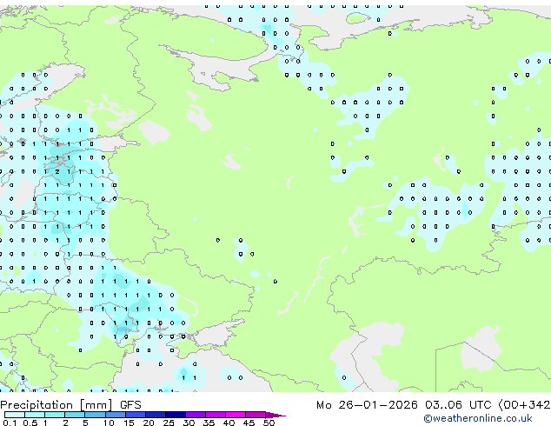Click the lone precipitation value 2 on map
Image resolution: width=551 pixels, height=426 pixels.
pos(57,171)
